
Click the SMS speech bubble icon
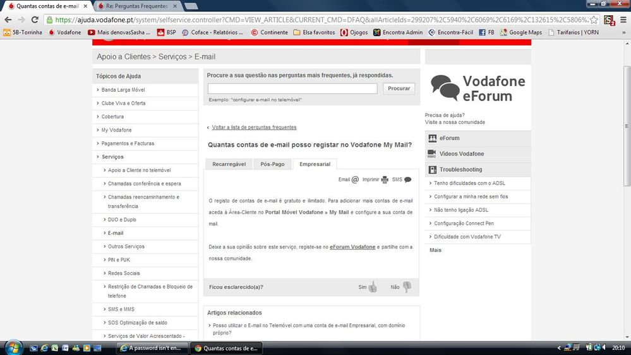407,180
